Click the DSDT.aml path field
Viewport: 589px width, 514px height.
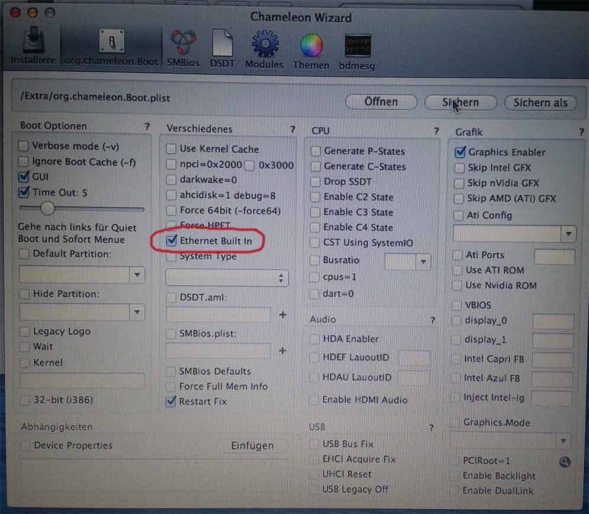coord(218,315)
